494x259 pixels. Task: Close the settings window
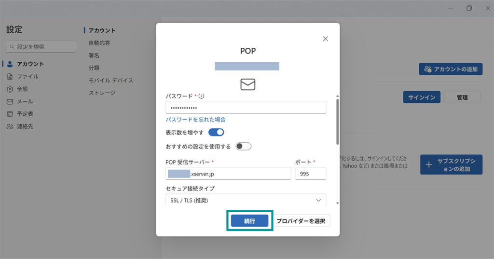pos(488,8)
